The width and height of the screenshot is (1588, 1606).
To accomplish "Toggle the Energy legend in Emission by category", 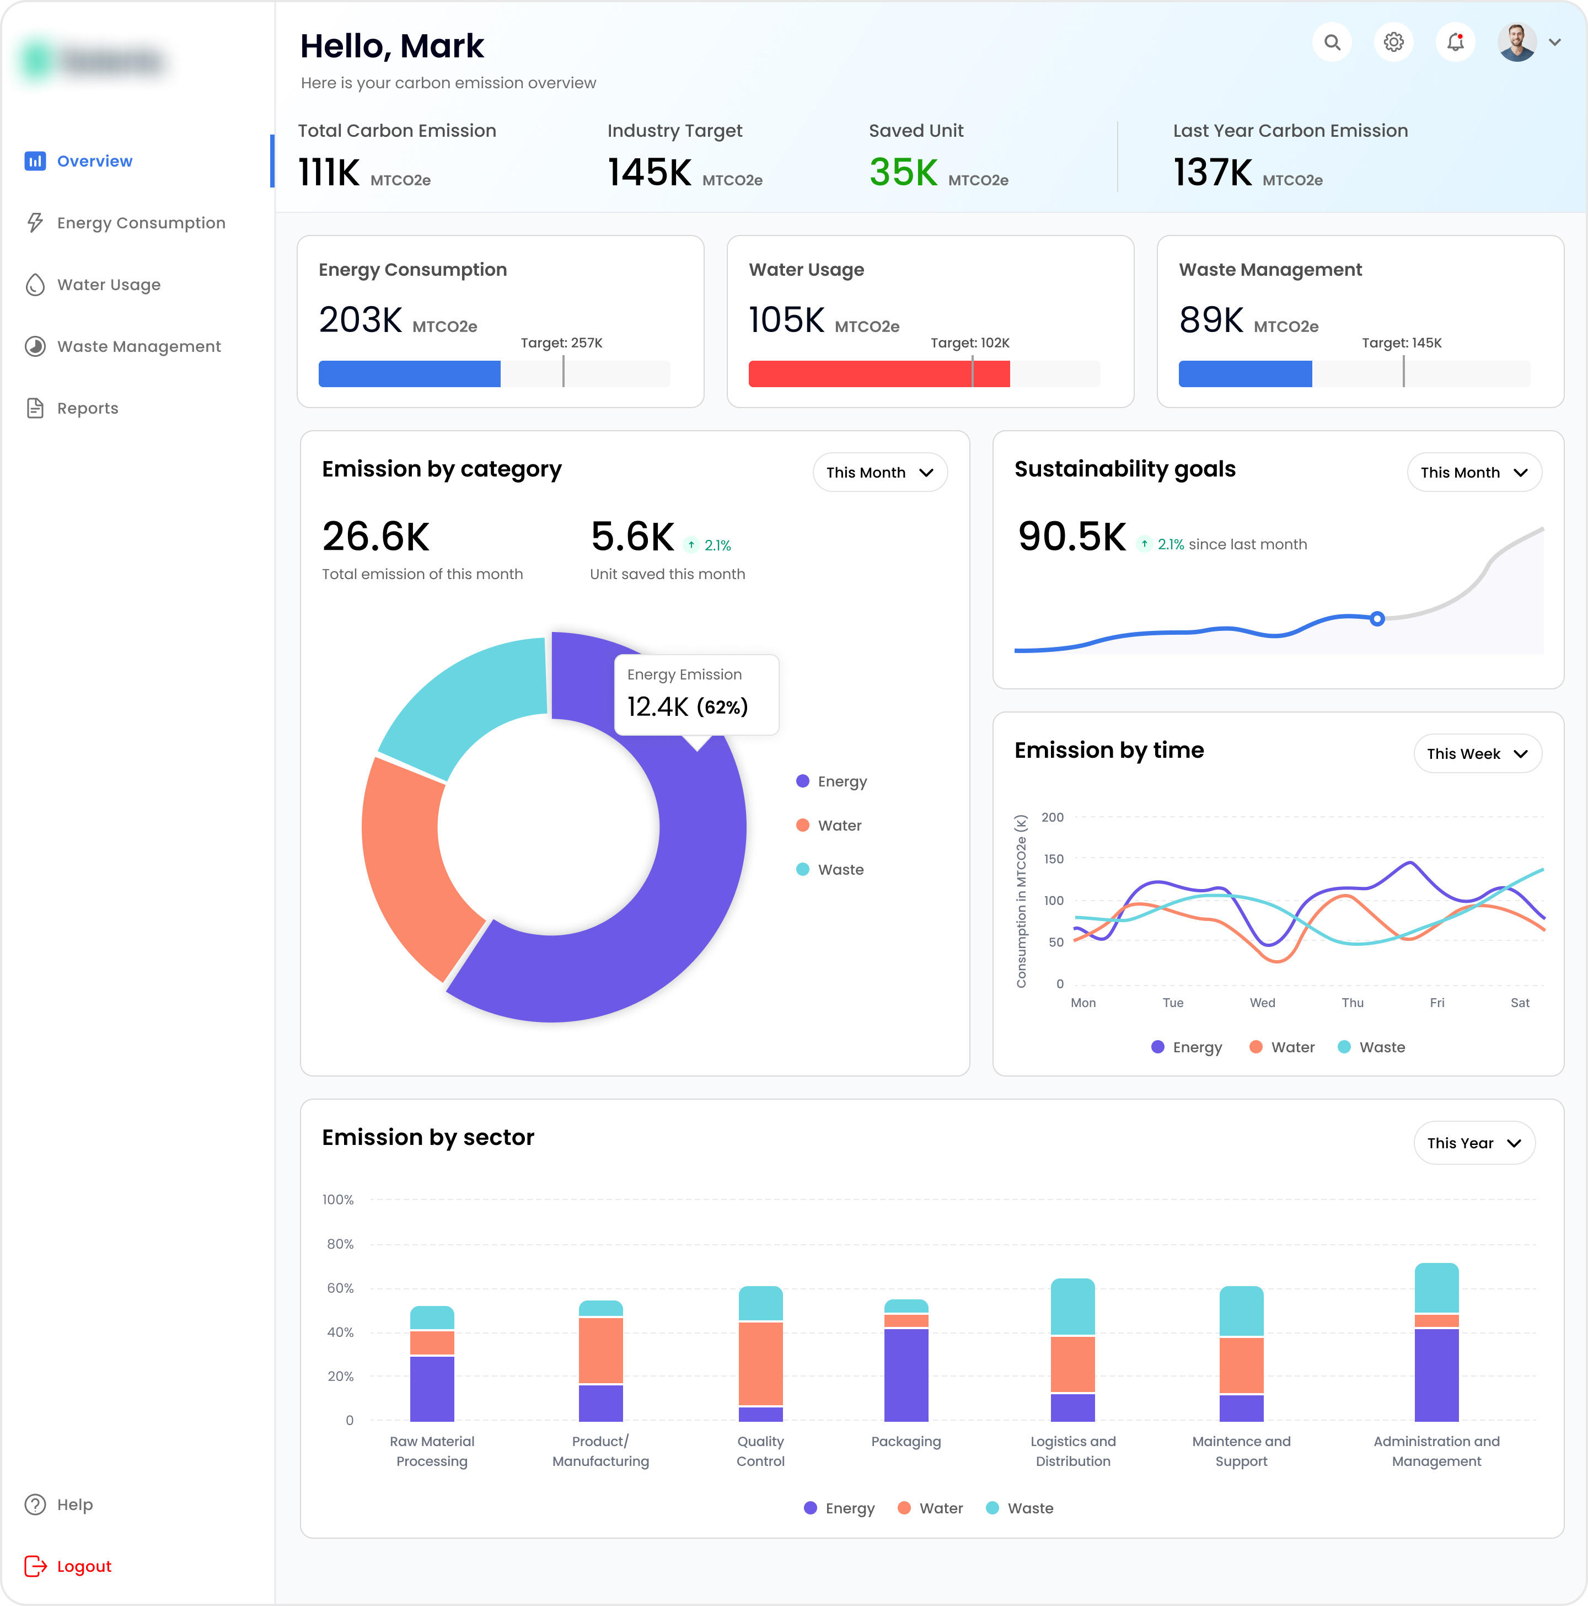I will (x=832, y=780).
